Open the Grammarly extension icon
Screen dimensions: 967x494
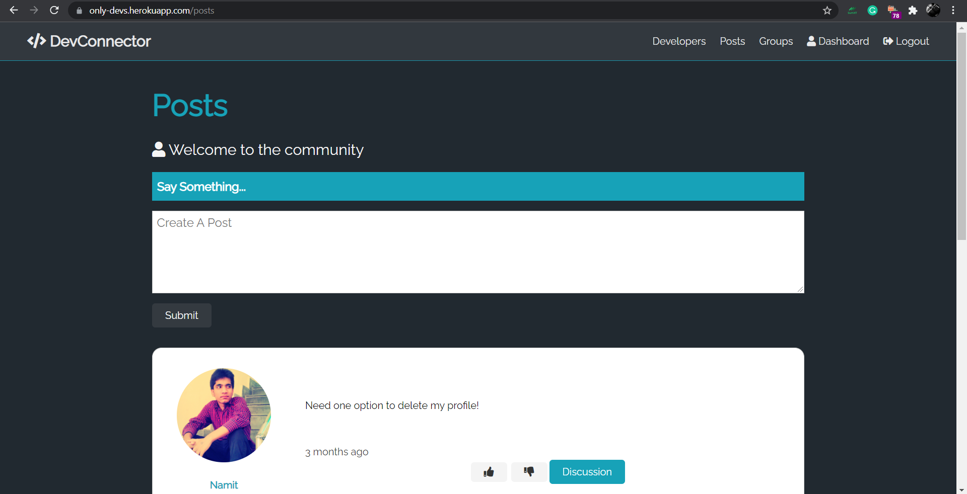click(873, 11)
